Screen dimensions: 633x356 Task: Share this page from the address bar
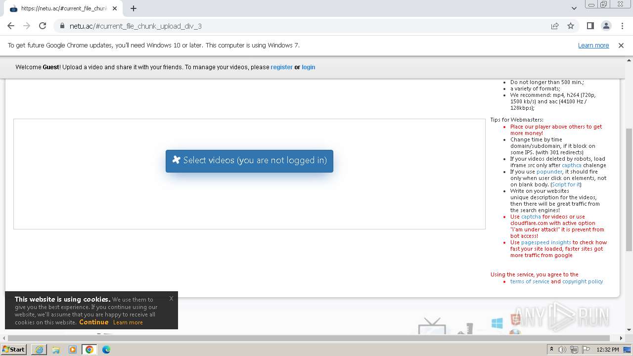555,26
